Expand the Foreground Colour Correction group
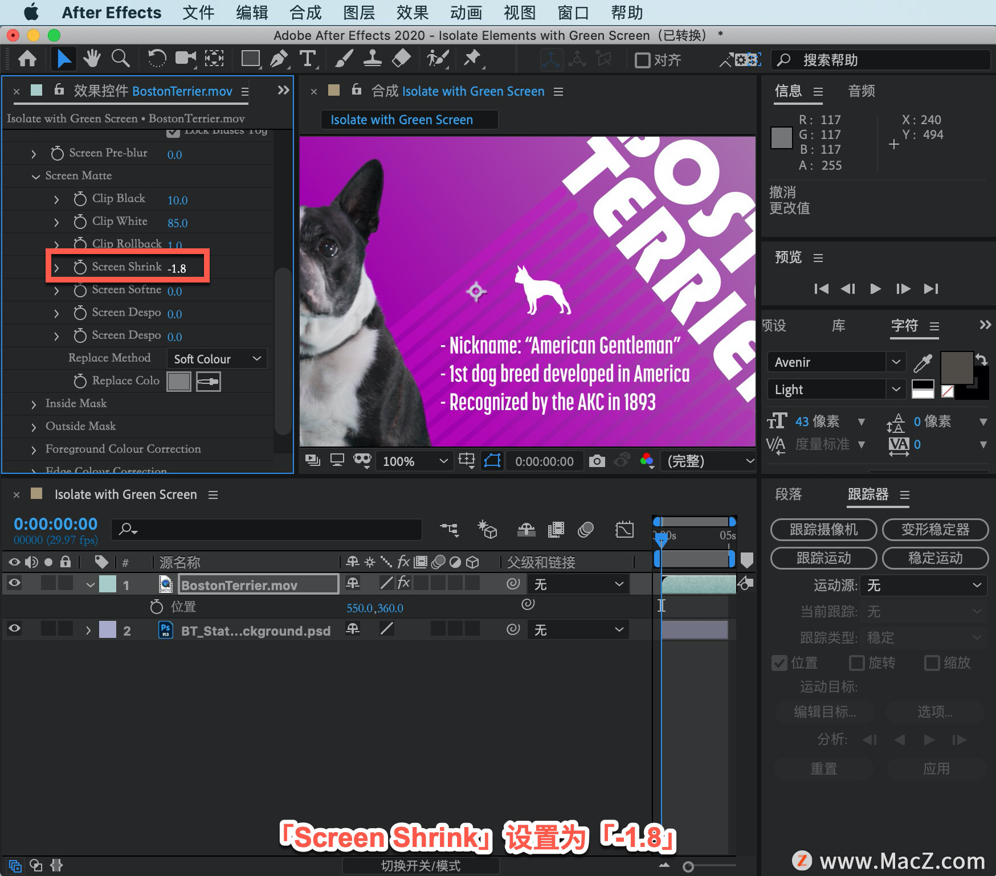This screenshot has width=996, height=876. 34,450
